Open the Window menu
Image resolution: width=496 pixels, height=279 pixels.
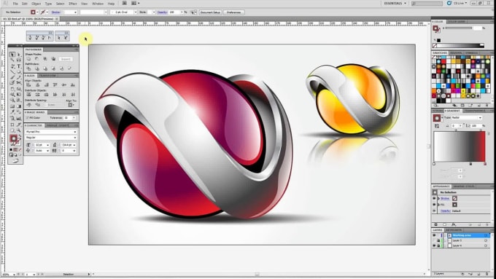[x=98, y=4]
